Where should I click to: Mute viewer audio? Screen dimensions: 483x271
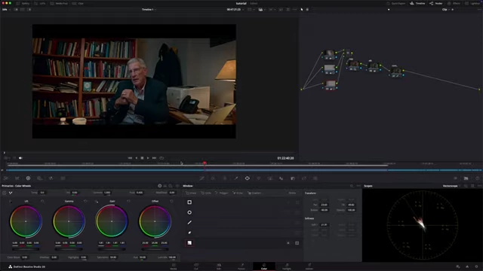point(20,158)
